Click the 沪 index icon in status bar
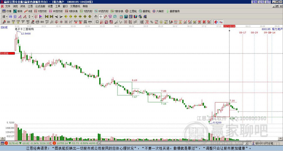This screenshot has width=283, height=151. 7,143
